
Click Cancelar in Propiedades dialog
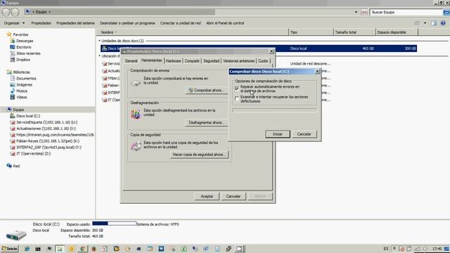pyautogui.click(x=233, y=196)
